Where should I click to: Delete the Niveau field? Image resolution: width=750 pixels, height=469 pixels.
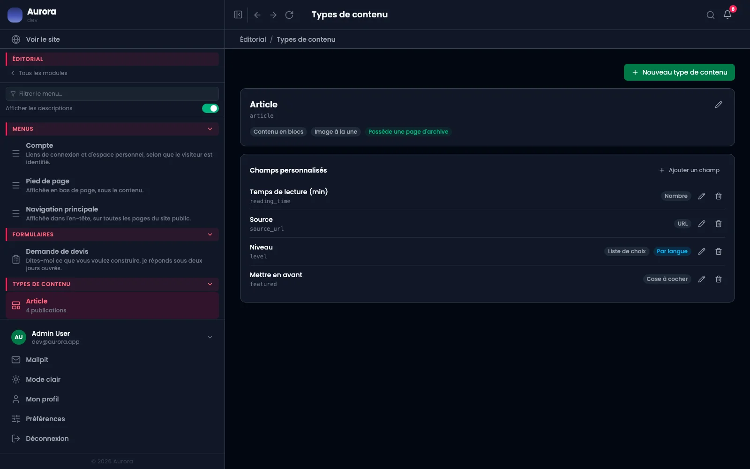(719, 251)
